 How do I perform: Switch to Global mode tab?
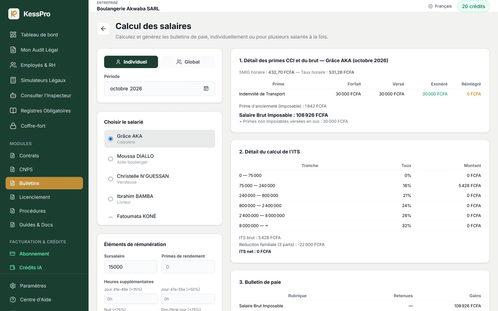point(188,62)
